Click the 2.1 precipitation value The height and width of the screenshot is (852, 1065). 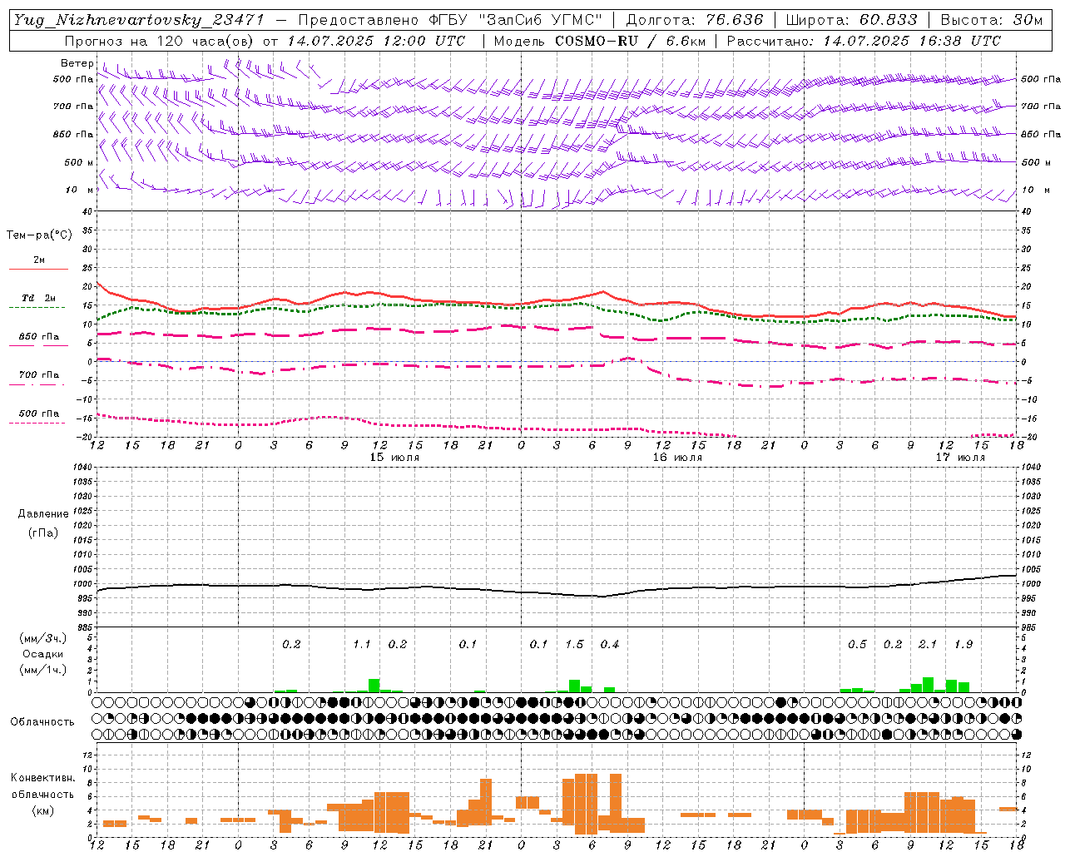click(928, 645)
